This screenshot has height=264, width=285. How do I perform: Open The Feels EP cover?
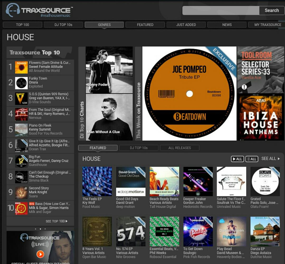pos(97,181)
